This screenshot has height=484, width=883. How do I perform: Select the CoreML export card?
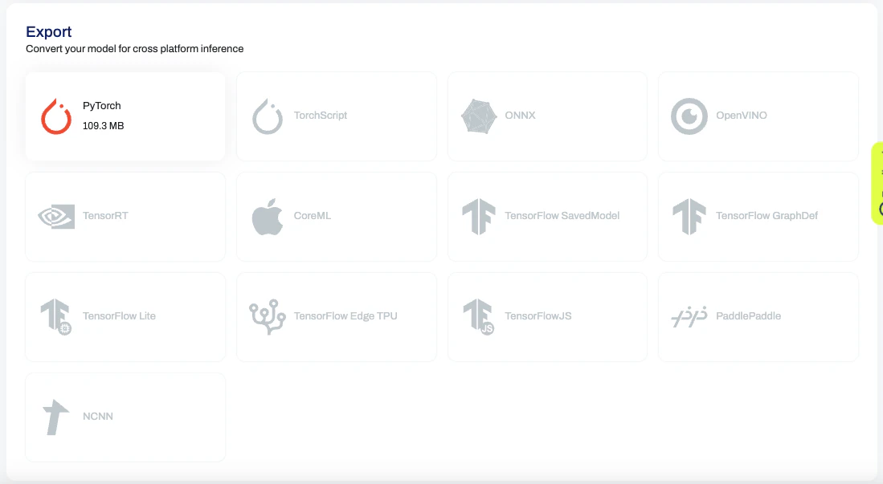[x=337, y=217]
